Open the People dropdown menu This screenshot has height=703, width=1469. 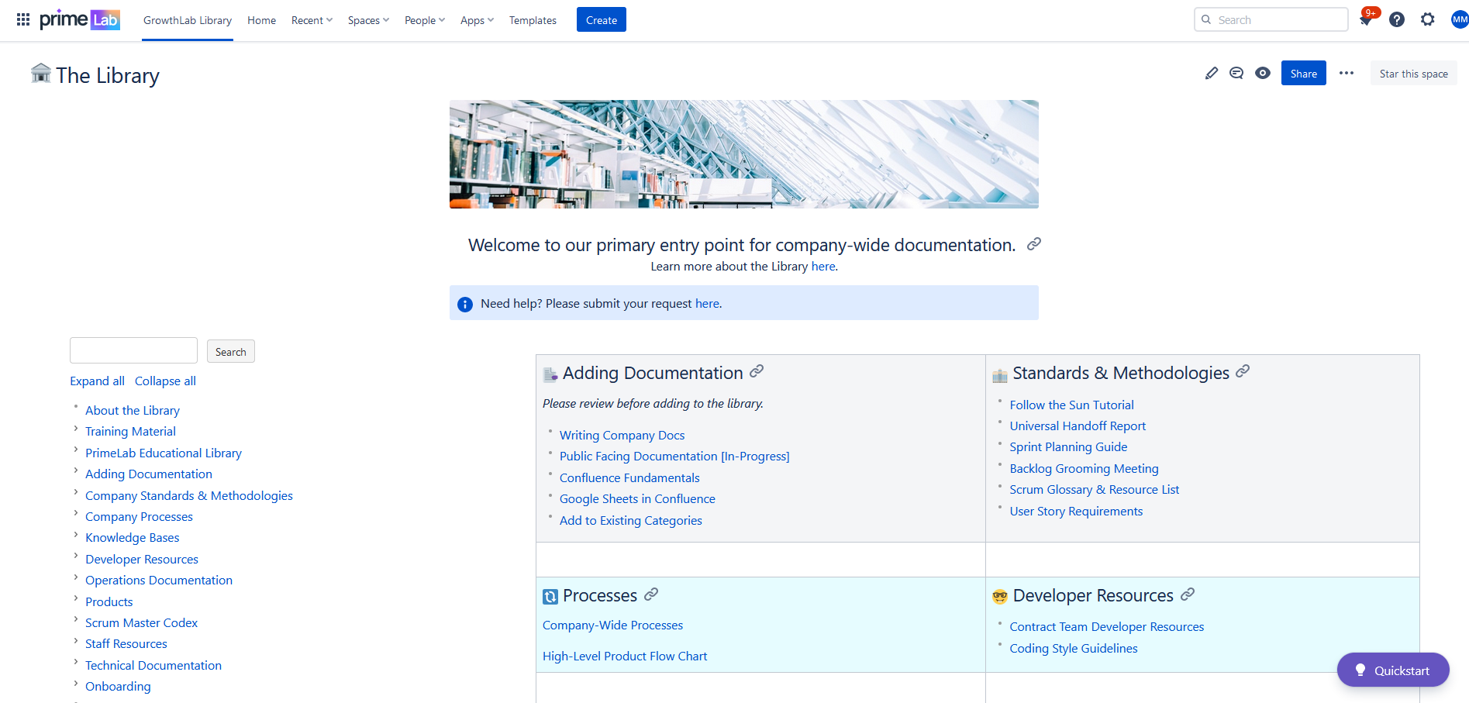pos(425,20)
